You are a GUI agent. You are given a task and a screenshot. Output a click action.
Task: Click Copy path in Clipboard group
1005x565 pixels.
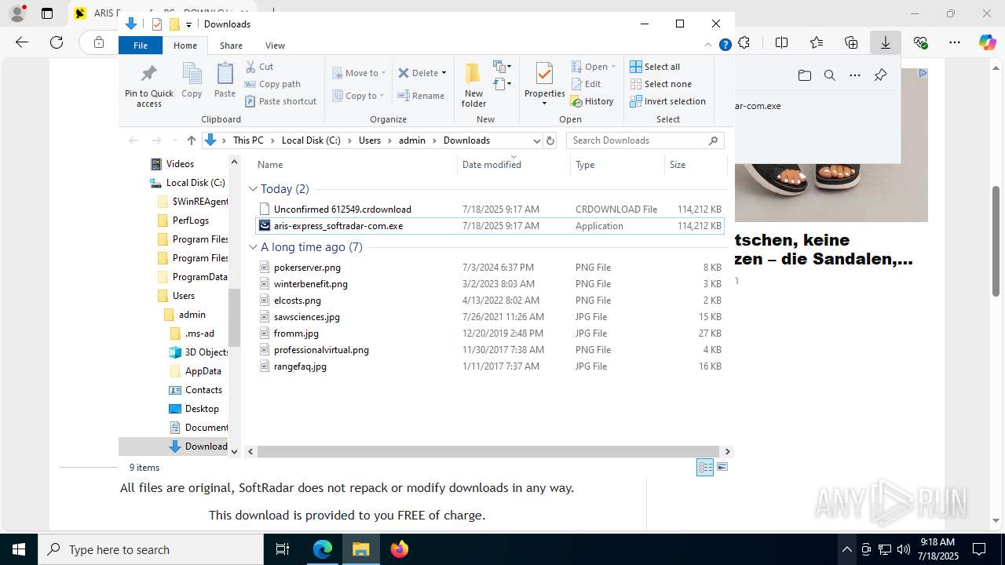coord(272,84)
